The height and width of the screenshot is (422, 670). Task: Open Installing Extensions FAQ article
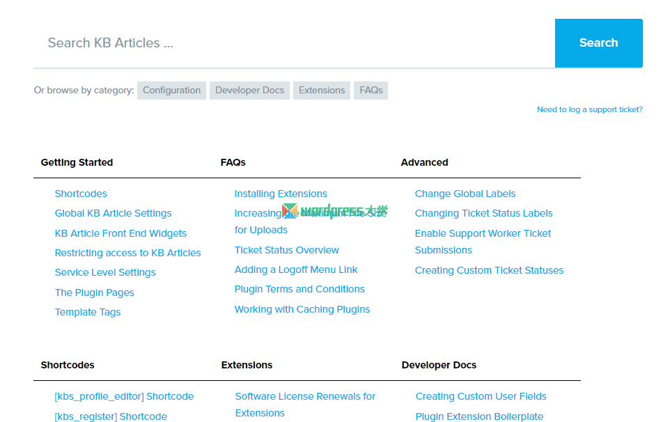tap(281, 194)
